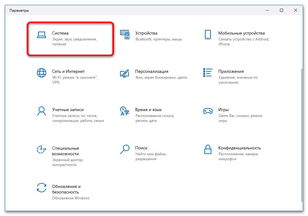The width and height of the screenshot is (308, 216).
Task: Open the Конфиденциальность title
Action: click(x=240, y=148)
